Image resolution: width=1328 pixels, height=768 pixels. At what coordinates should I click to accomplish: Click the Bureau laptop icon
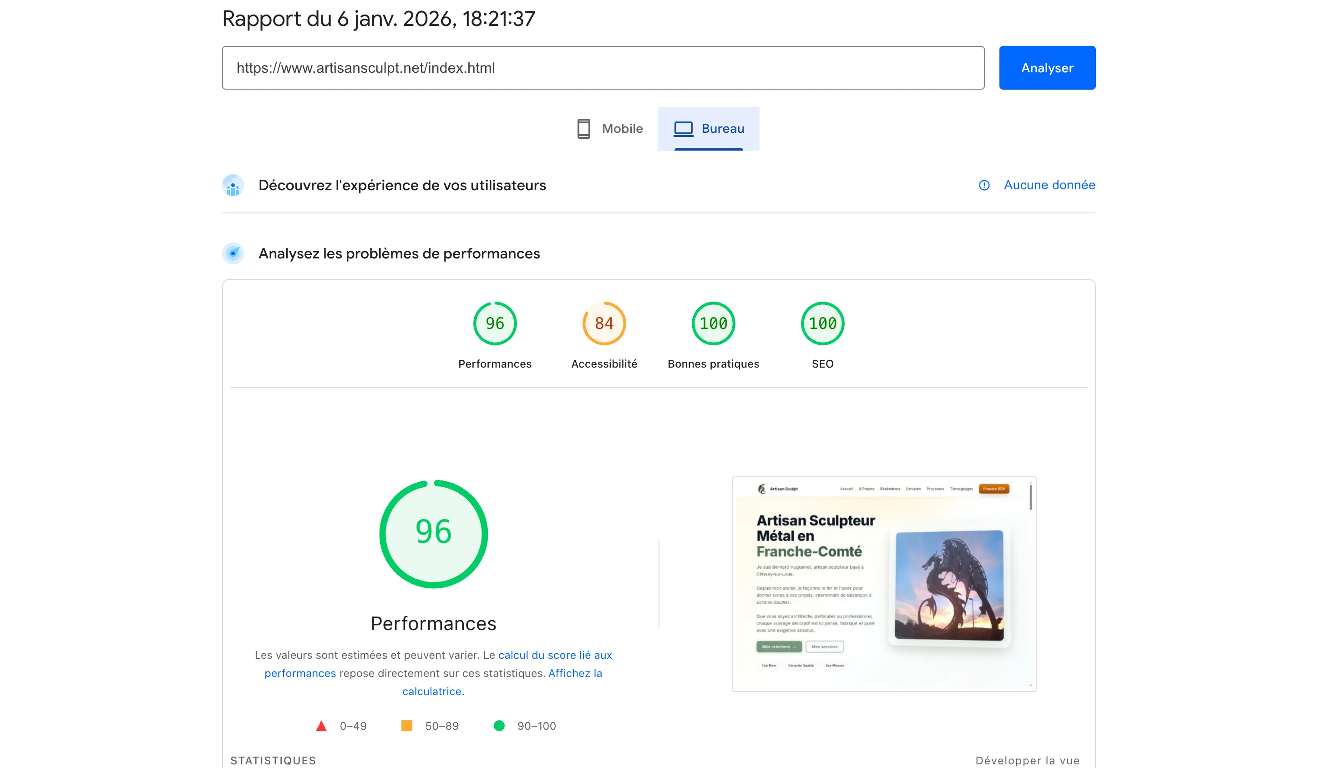[x=683, y=128]
